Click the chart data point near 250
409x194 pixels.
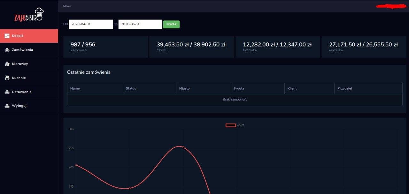tap(183, 147)
